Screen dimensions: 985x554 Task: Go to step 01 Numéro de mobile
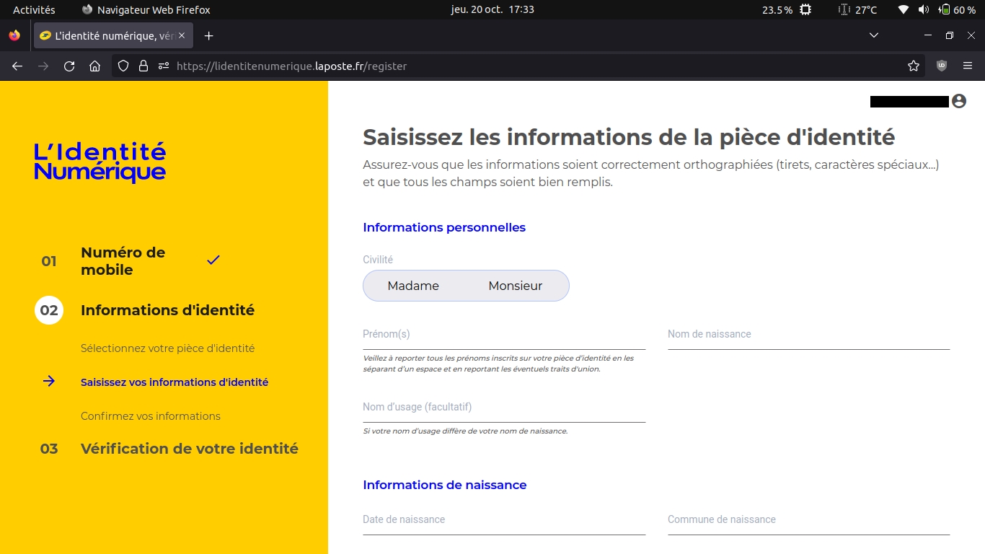coord(123,261)
